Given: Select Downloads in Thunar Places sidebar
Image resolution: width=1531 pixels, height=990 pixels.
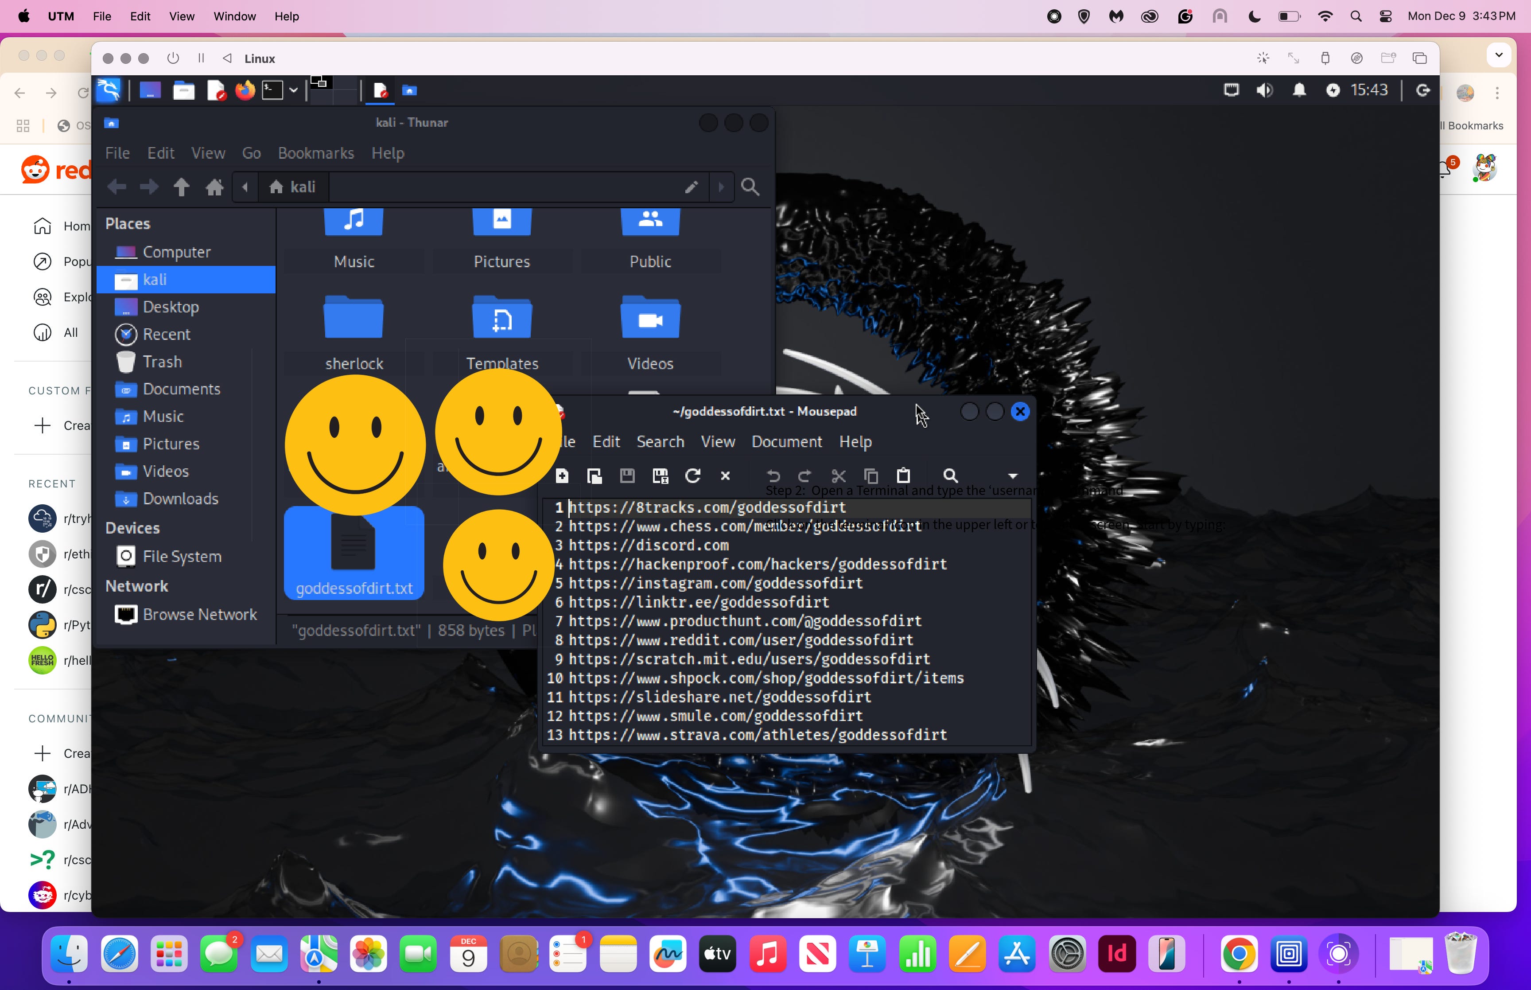Looking at the screenshot, I should (180, 499).
